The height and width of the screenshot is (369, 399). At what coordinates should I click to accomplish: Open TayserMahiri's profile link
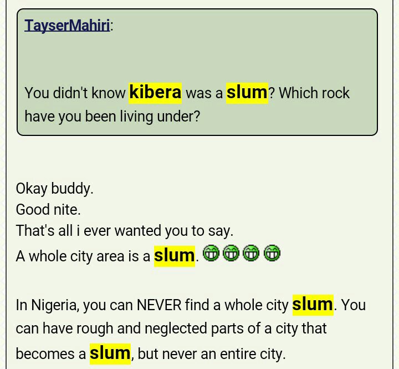67,25
